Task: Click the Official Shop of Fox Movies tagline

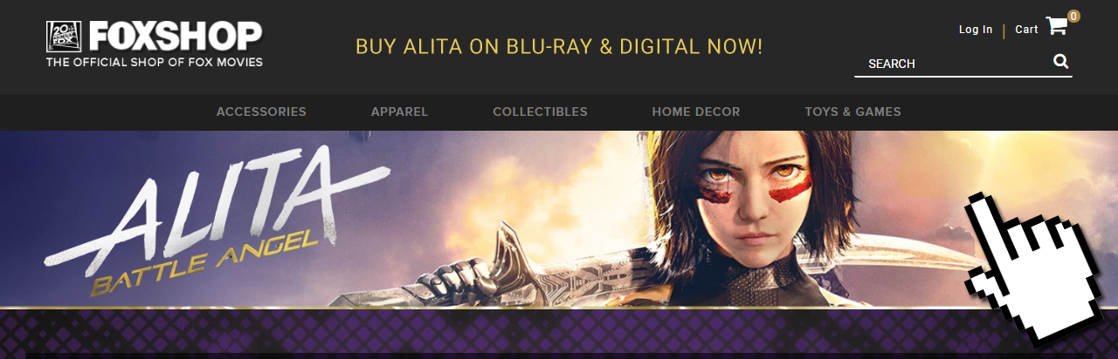Action: pos(155,63)
